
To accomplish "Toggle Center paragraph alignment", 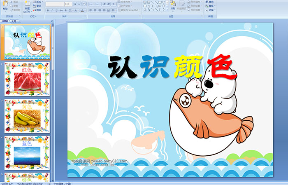I will 95,10.
